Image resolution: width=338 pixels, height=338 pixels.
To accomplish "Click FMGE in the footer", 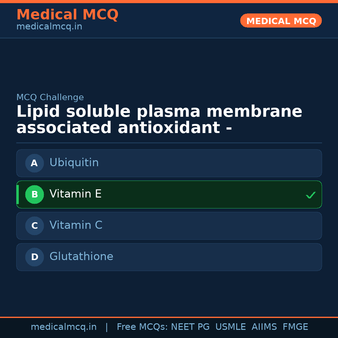I will (x=295, y=327).
